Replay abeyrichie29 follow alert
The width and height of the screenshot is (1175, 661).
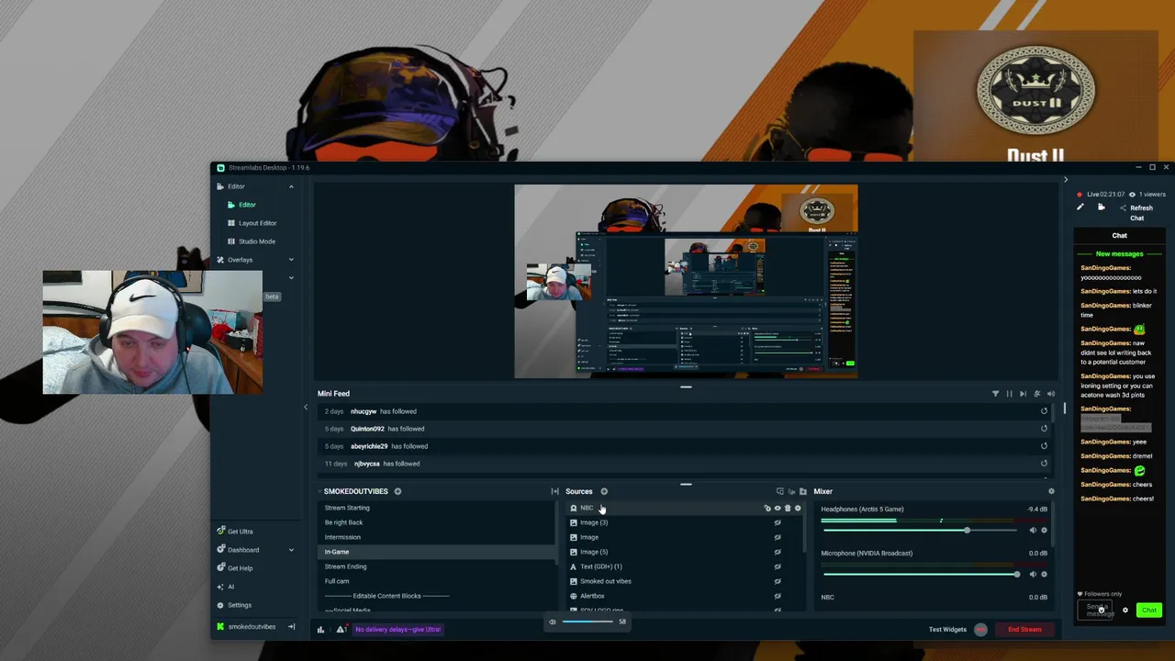tap(1044, 446)
